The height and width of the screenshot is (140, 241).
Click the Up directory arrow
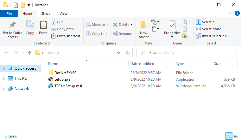tap(30, 53)
